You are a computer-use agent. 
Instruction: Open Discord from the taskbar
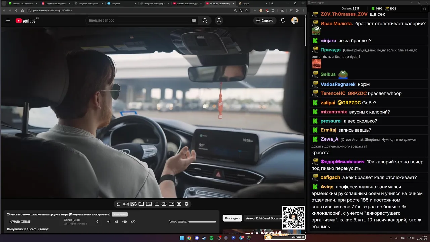(197, 238)
